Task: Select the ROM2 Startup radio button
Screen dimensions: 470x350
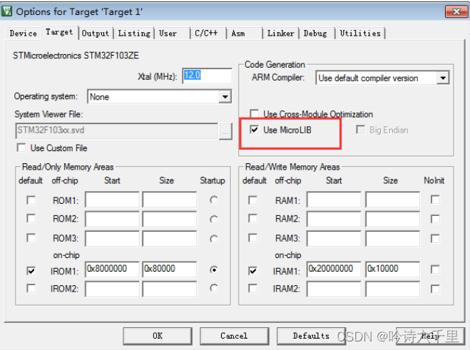Action: (x=214, y=219)
